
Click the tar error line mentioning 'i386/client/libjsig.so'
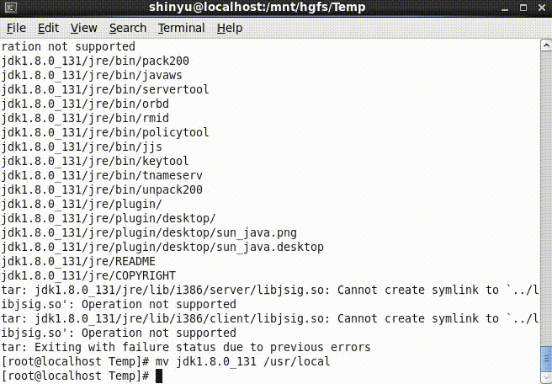pyautogui.click(x=270, y=318)
